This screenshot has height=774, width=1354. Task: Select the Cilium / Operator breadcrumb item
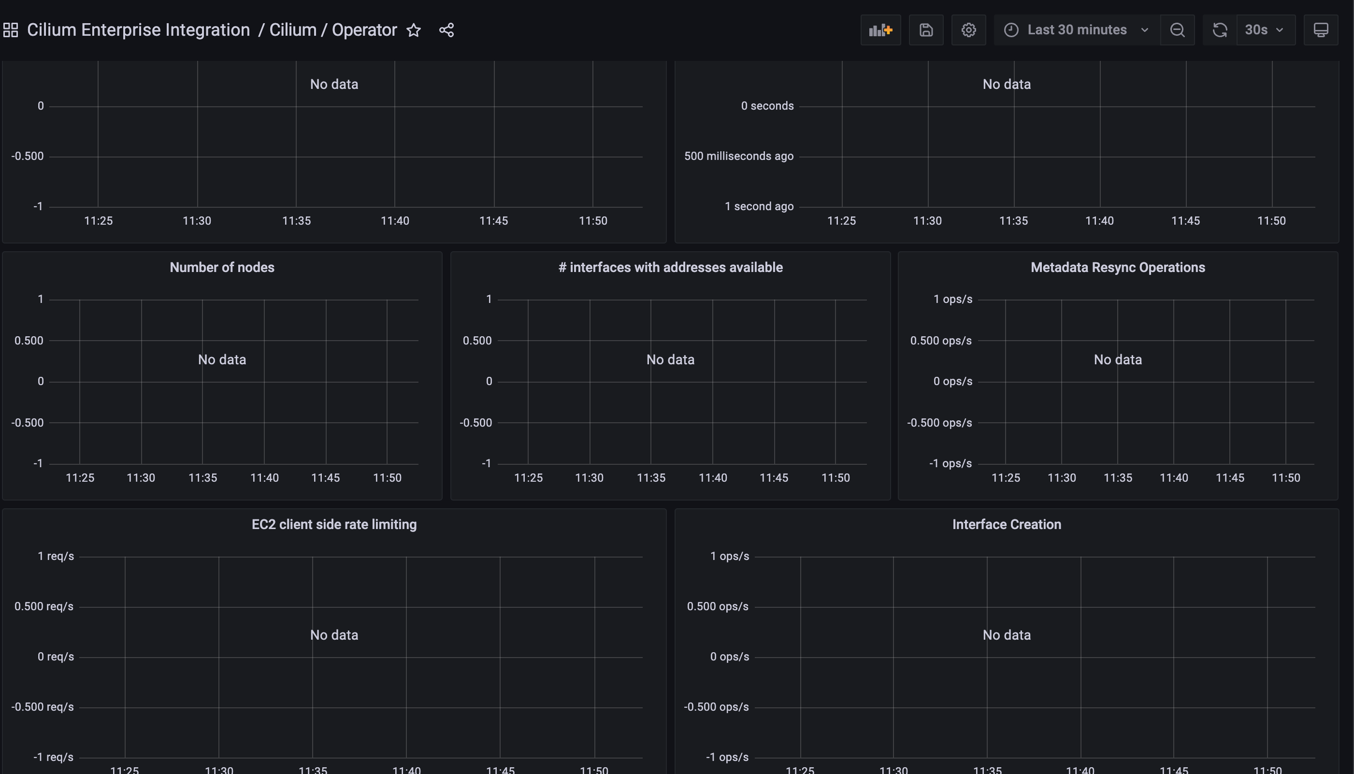tap(333, 30)
